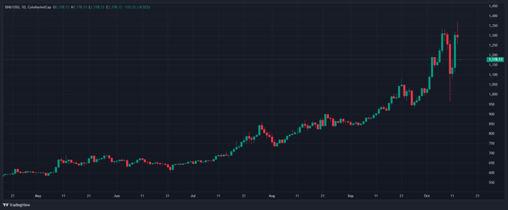Screen dimensions: 508x210
Task: Click the BNB/USD symbol title
Action: point(11,6)
